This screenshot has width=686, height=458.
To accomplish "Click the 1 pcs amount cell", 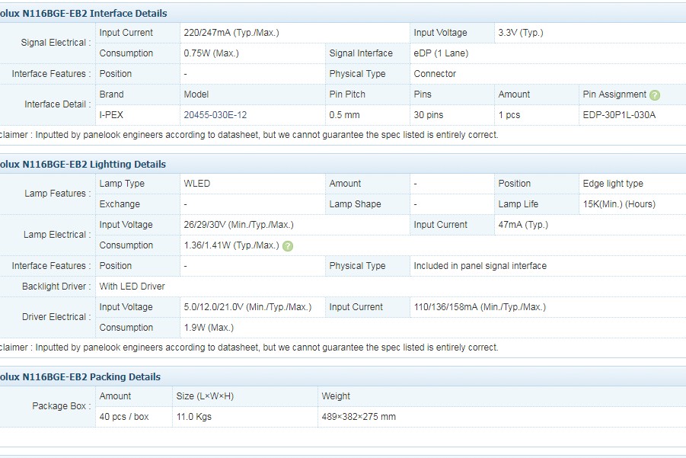I will tap(509, 115).
